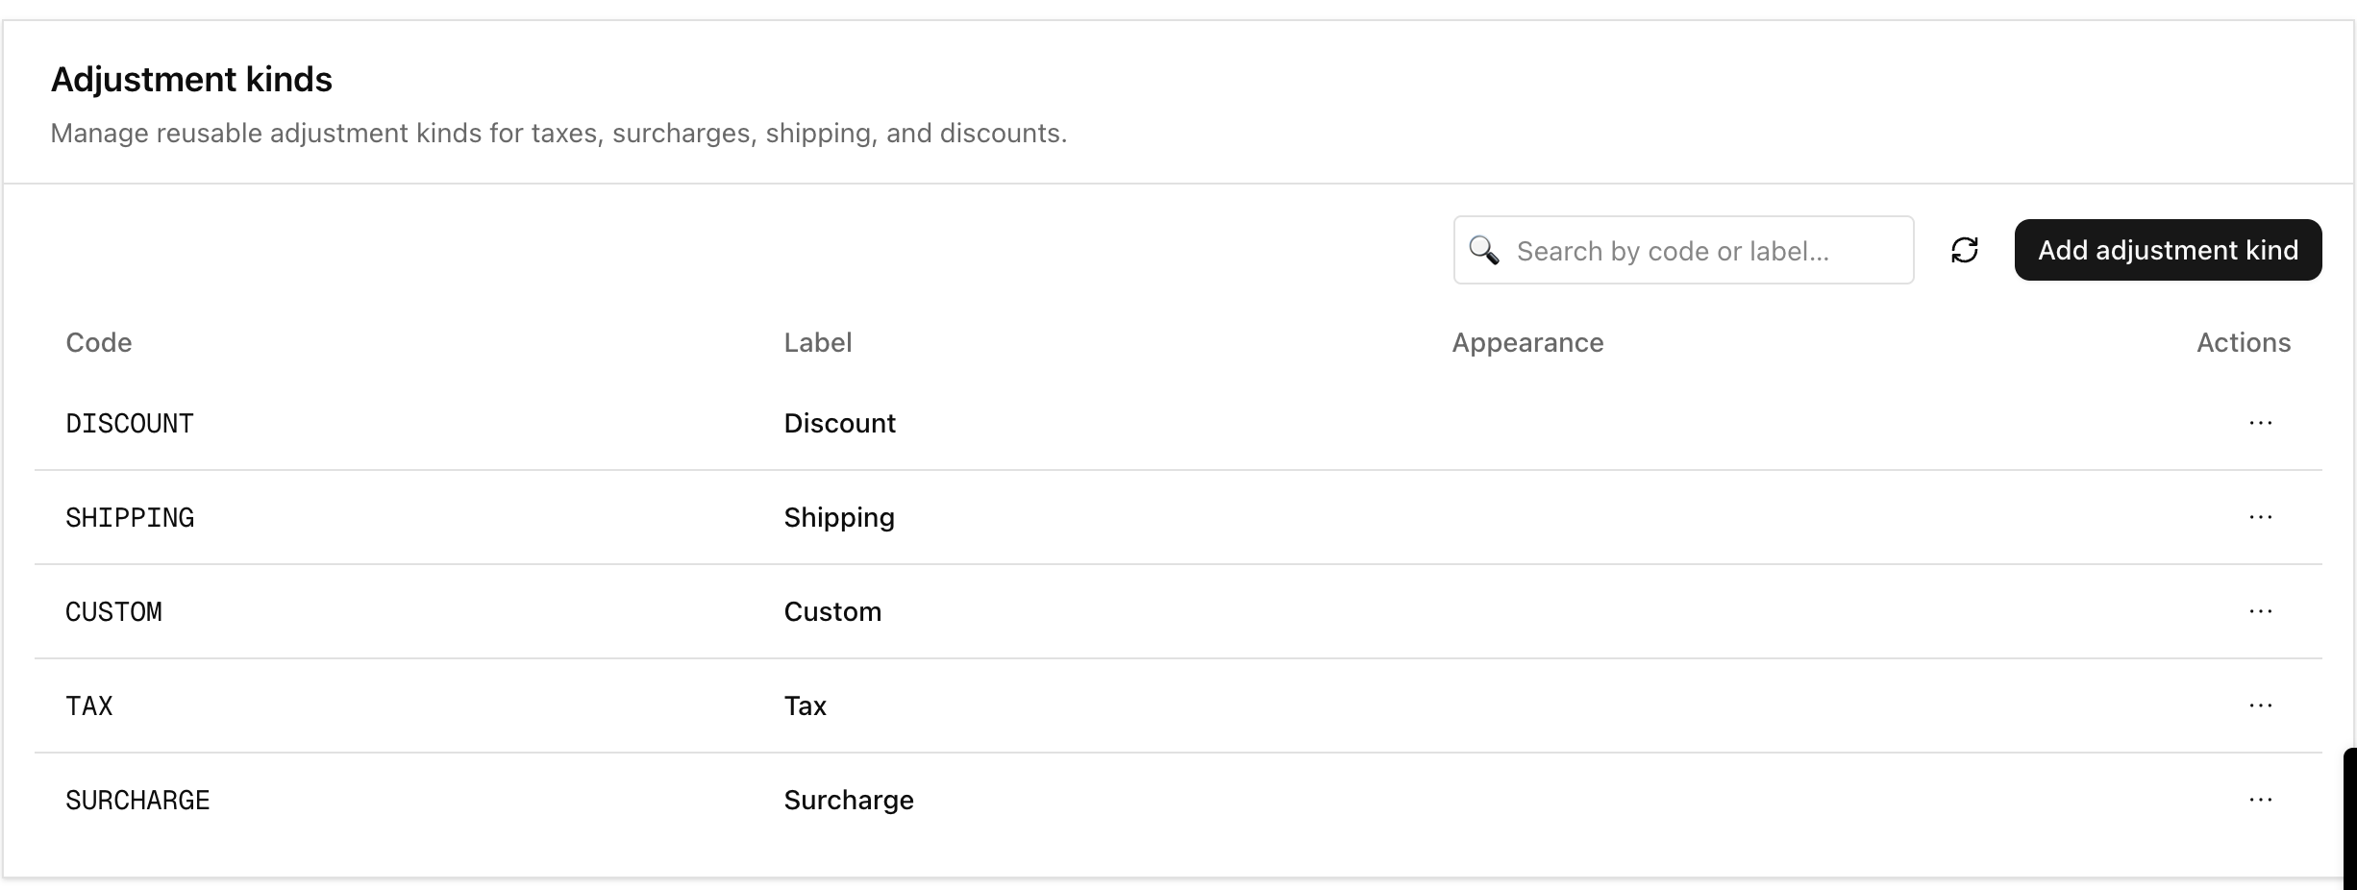Click the Adjustment kinds heading
2357x890 pixels.
tap(190, 79)
